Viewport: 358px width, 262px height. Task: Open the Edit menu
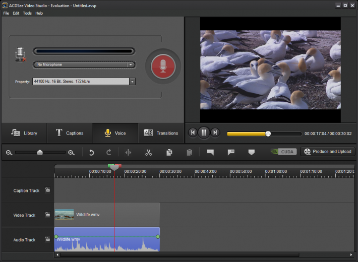point(16,13)
